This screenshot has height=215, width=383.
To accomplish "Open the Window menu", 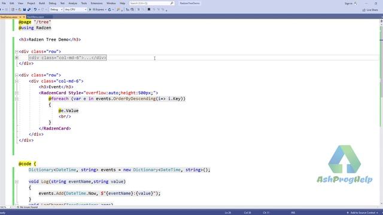I will (x=111, y=4).
